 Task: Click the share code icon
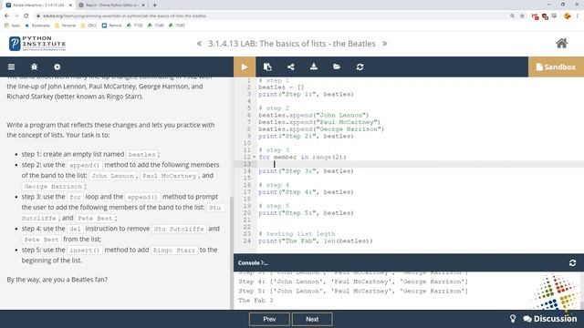[x=290, y=67]
